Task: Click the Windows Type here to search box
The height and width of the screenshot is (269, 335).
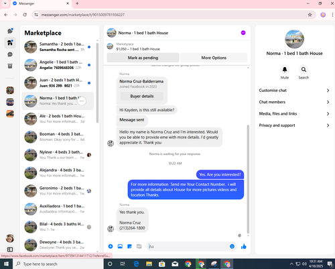Action: pyautogui.click(x=58, y=264)
